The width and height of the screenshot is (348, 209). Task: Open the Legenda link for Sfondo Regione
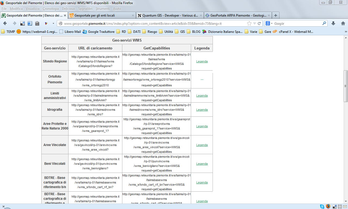202,61
